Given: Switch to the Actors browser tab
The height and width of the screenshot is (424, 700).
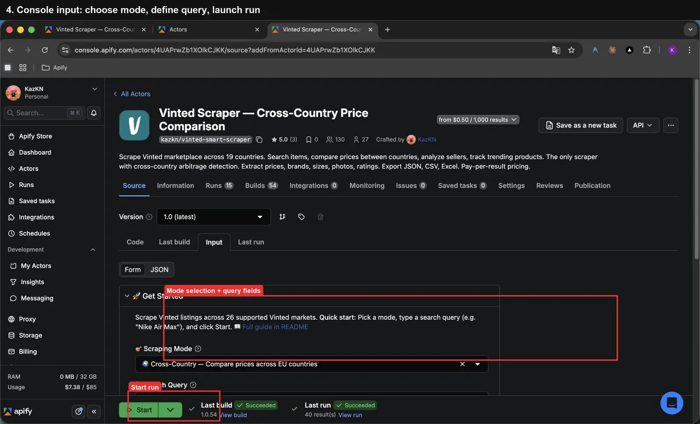Looking at the screenshot, I should point(208,29).
